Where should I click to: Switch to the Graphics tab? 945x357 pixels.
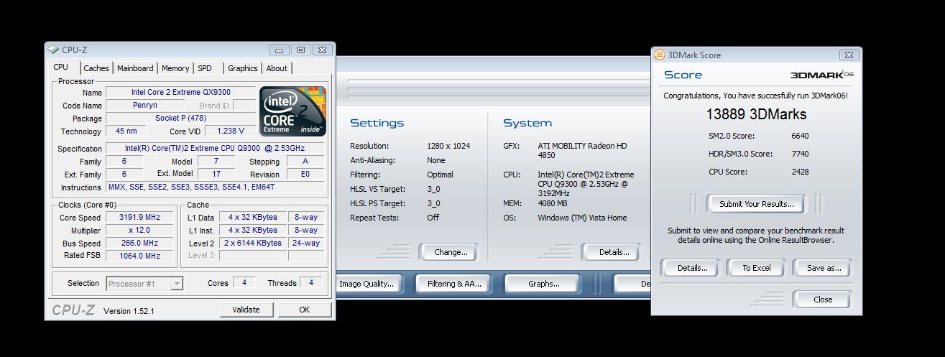point(242,68)
